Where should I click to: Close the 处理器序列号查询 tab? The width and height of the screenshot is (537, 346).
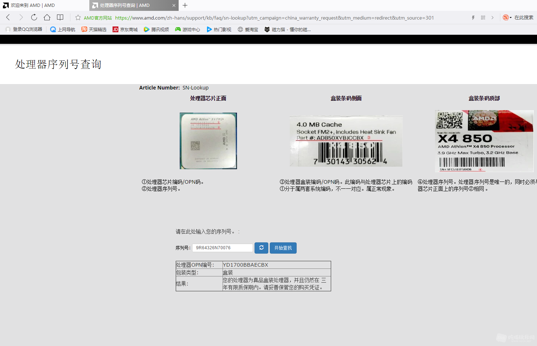(x=174, y=5)
